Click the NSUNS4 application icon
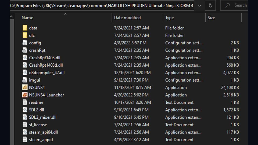The width and height of the screenshot is (258, 145). 25,87
